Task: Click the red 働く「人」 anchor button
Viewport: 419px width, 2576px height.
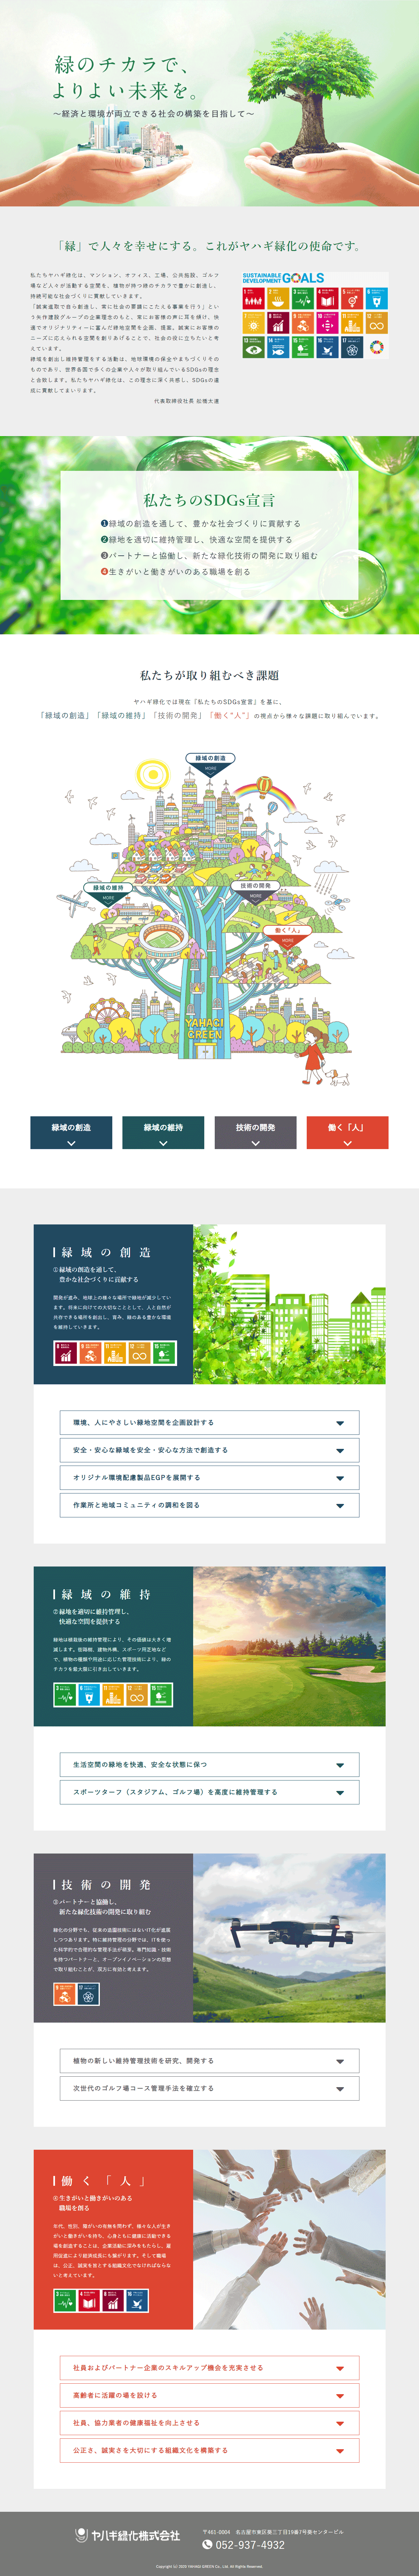Action: pyautogui.click(x=347, y=1132)
